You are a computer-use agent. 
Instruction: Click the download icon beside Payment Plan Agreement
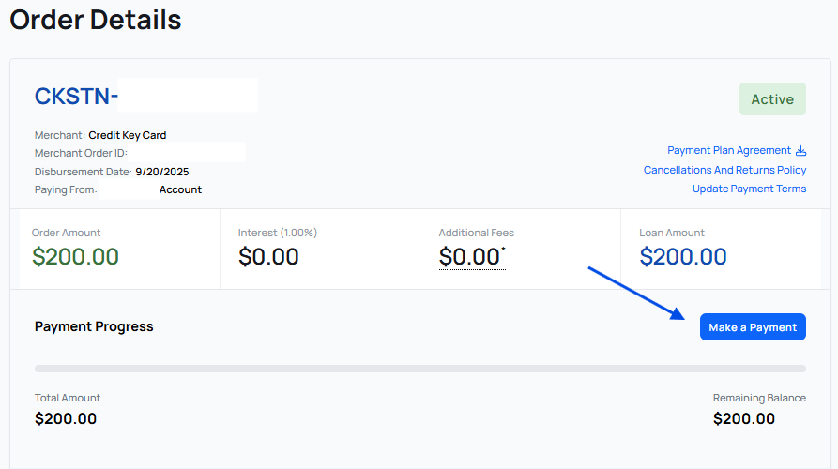(800, 151)
